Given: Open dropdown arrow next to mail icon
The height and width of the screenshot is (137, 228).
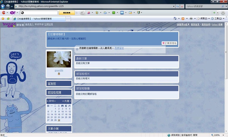Looking at the screenshot, I should tap(126, 13).
